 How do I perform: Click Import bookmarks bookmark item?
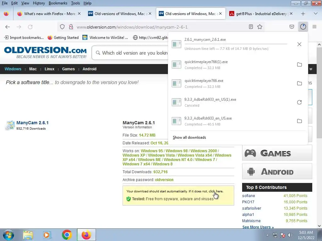coord(24,38)
